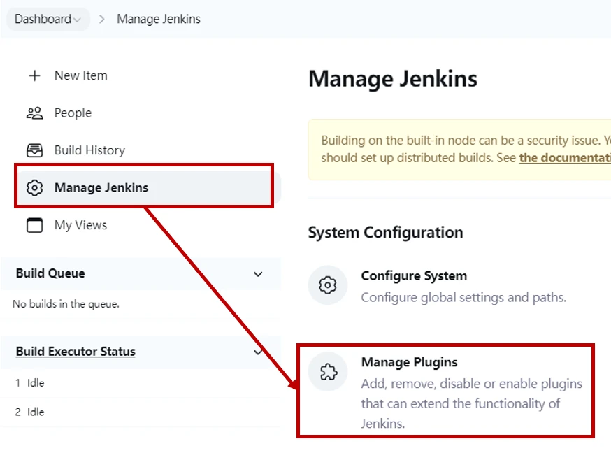Open the documentation link in warning

point(565,158)
